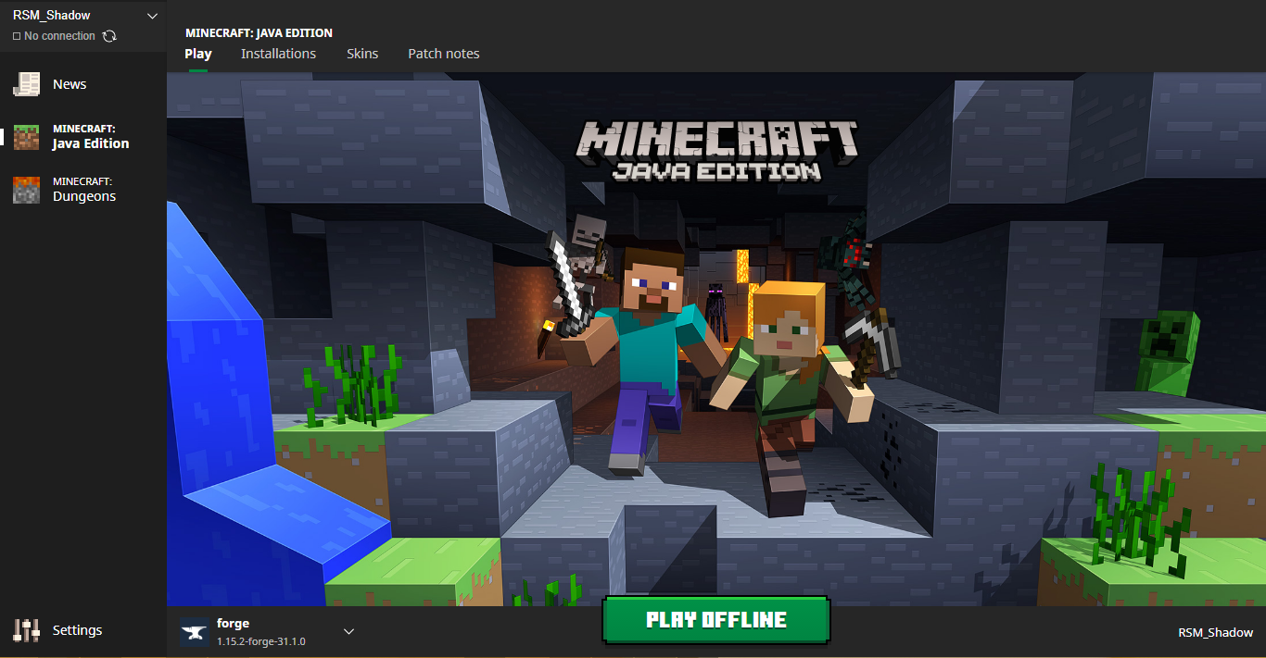Click the Dungeons sidebar label
Image resolution: width=1266 pixels, height=658 pixels.
click(x=84, y=196)
